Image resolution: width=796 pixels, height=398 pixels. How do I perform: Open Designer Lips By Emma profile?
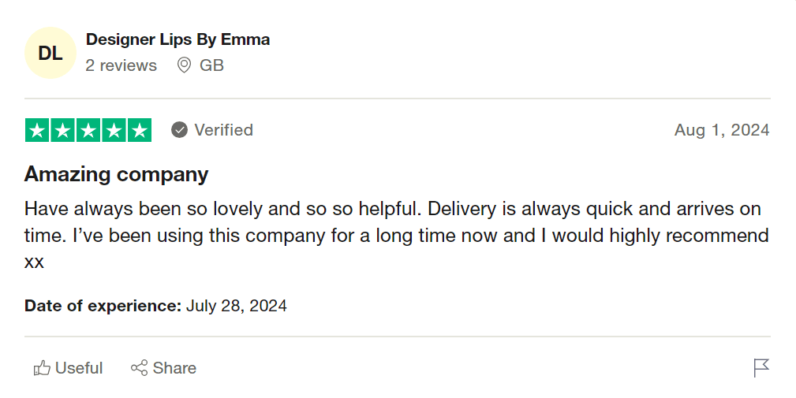(178, 39)
